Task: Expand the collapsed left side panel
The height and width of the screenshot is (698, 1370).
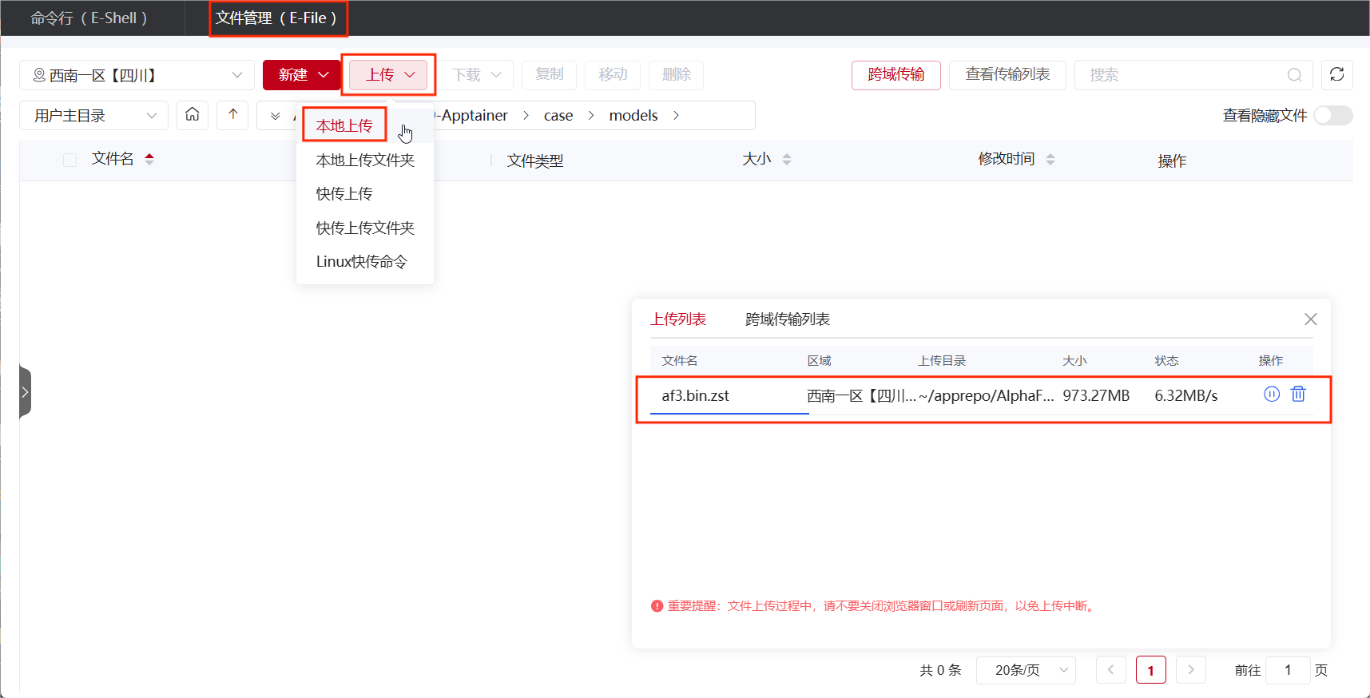Action: (x=25, y=392)
